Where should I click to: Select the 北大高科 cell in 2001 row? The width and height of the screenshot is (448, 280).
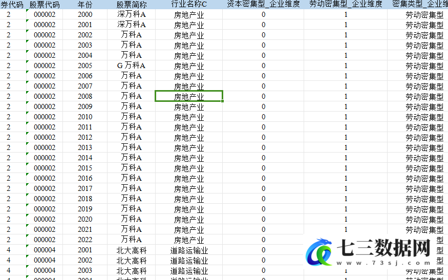[x=132, y=250]
